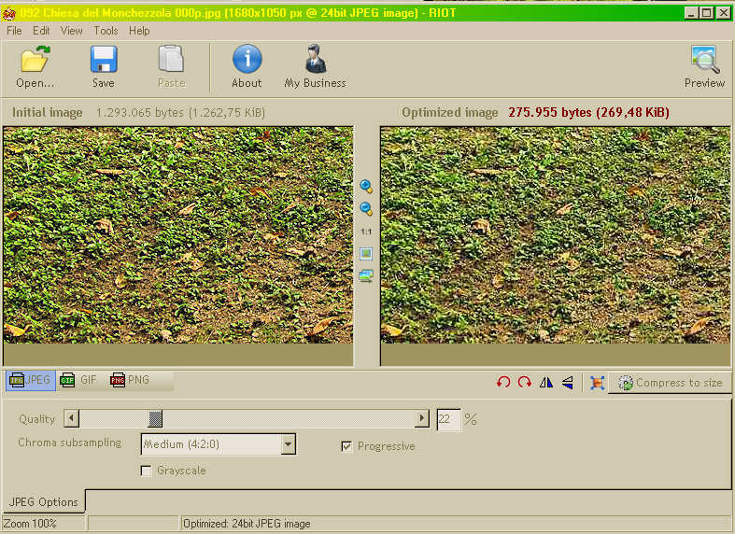The width and height of the screenshot is (735, 534).
Task: Flip image vertically
Action: point(568,382)
